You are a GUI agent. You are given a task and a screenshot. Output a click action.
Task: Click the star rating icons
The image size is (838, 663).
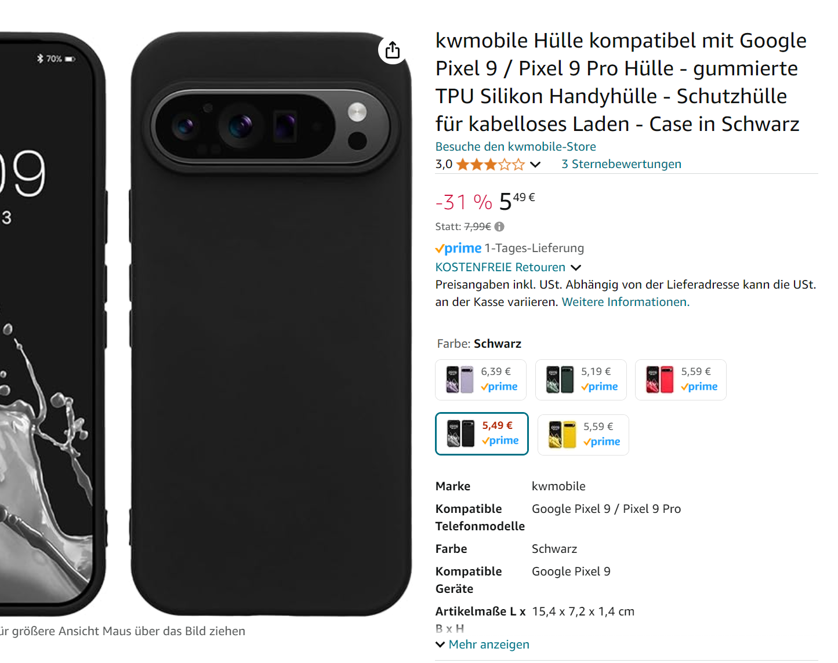coord(491,165)
